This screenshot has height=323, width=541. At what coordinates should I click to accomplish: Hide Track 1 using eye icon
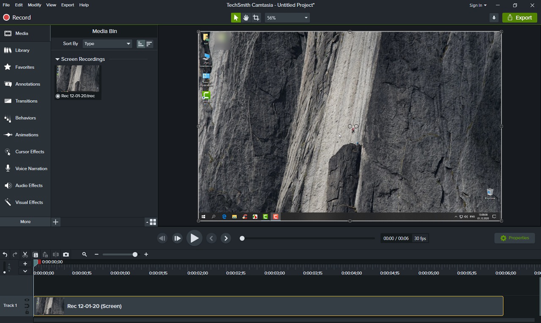coord(27,300)
